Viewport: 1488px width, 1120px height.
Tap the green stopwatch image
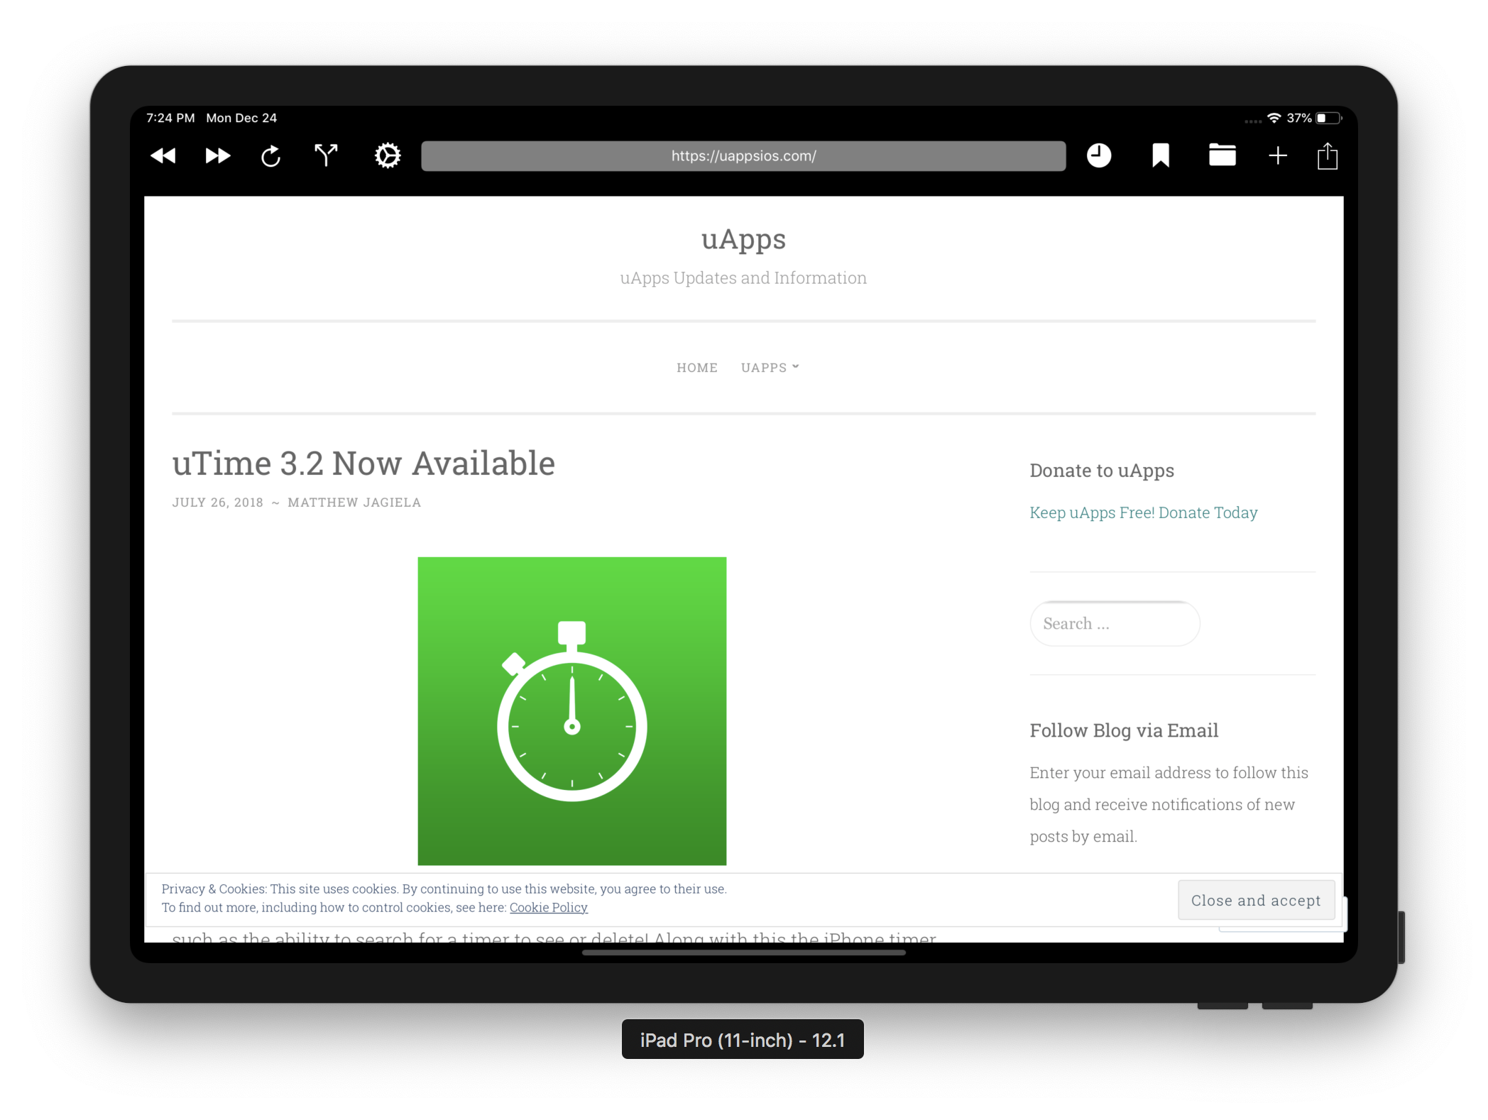tap(571, 710)
